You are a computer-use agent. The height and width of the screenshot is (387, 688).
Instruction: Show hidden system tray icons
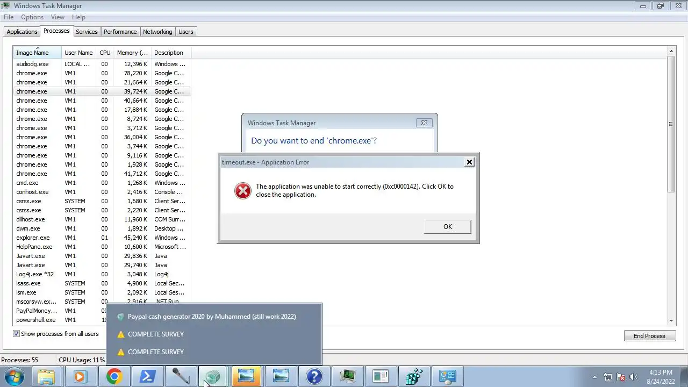point(594,377)
